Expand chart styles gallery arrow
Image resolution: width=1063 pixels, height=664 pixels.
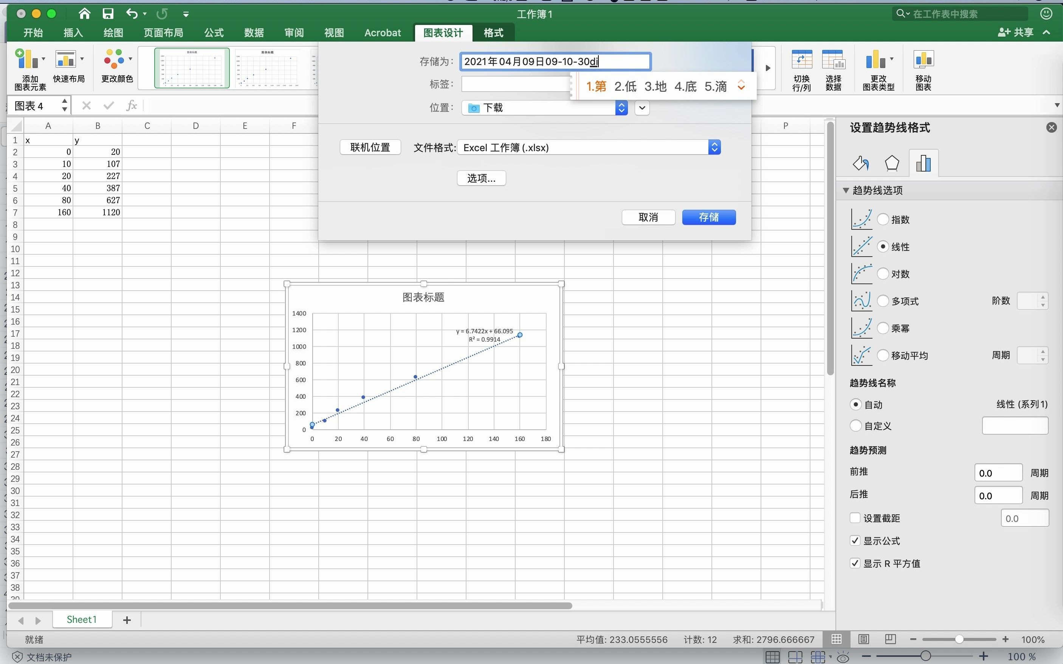(x=767, y=68)
